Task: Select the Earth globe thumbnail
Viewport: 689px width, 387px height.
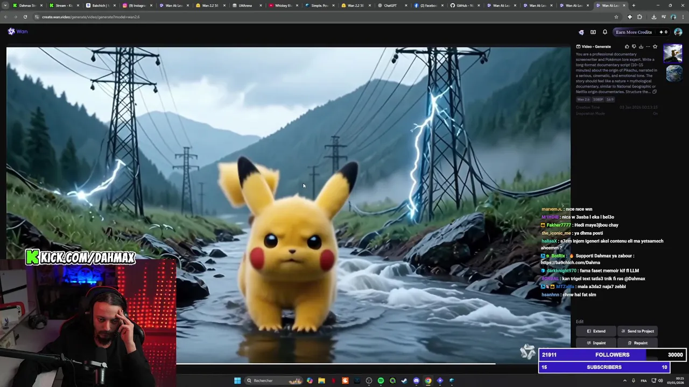Action: pos(674,73)
